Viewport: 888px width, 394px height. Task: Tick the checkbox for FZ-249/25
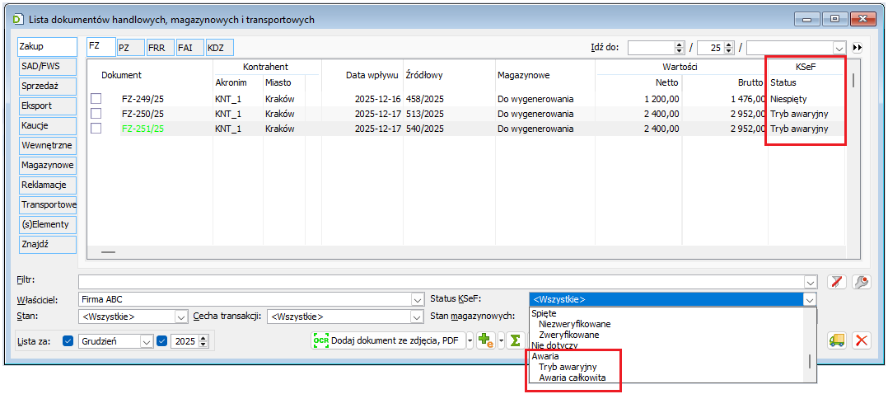96,99
